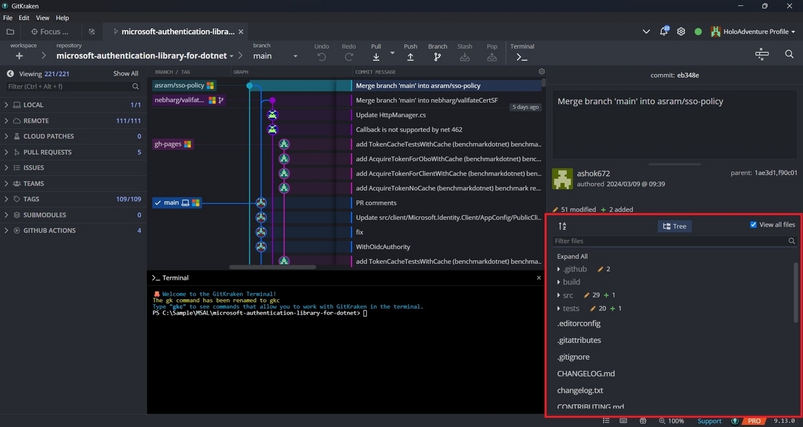Viewport: 803px width, 427px height.
Task: Toggle the View all files checkbox
Action: (x=753, y=225)
